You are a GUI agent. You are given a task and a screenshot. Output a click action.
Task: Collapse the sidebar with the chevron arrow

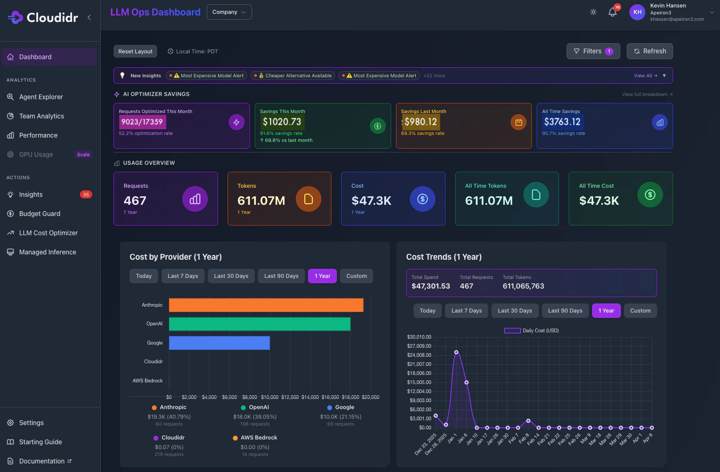[x=89, y=17]
